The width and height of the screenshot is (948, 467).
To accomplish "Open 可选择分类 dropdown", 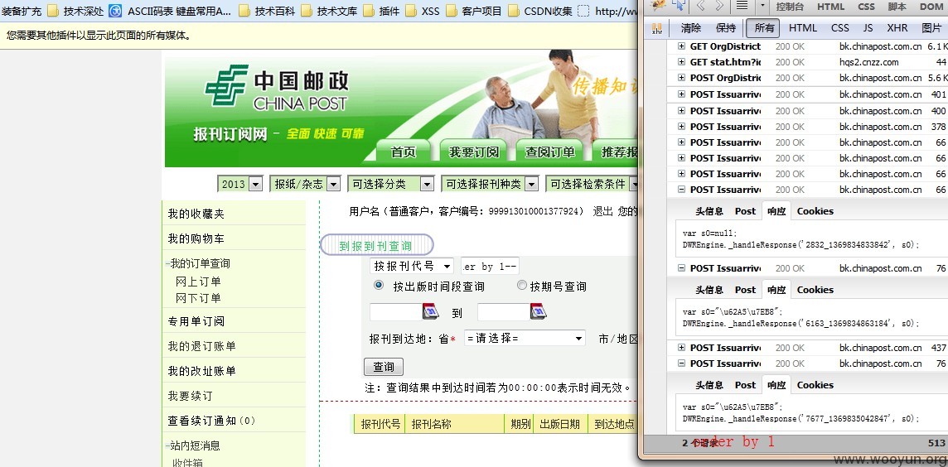I will 390,185.
